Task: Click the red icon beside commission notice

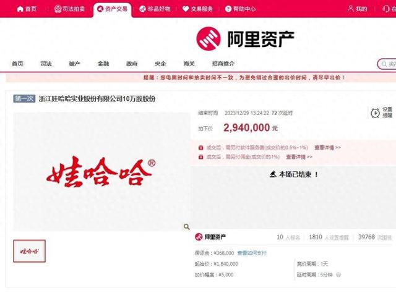Action: [200, 157]
